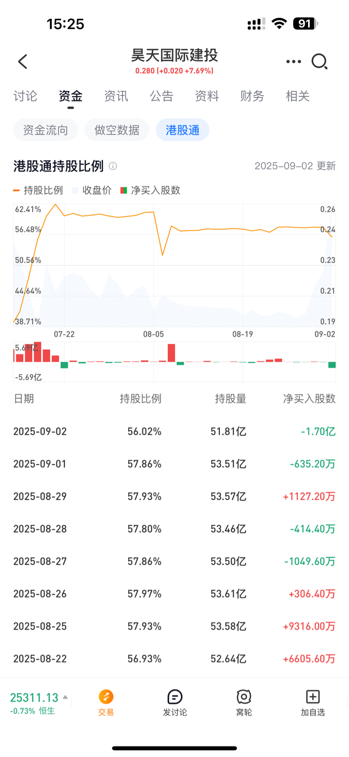Switch to the 资讯 tab
Viewport: 349px width, 757px height.
[116, 96]
